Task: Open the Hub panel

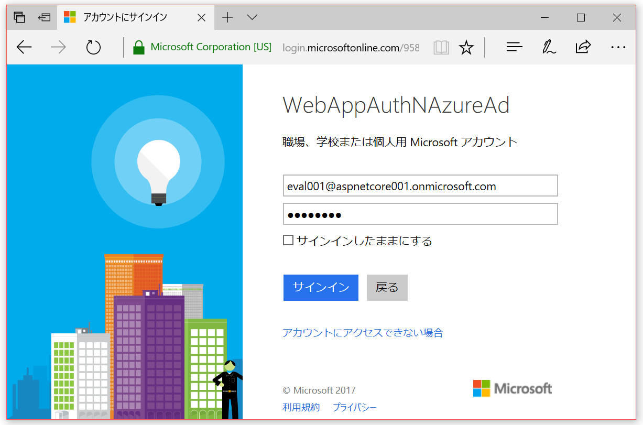Action: 514,47
